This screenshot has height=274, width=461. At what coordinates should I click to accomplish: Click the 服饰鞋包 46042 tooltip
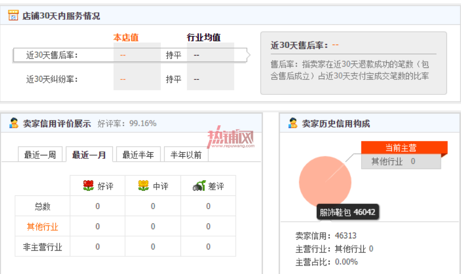coord(347,212)
